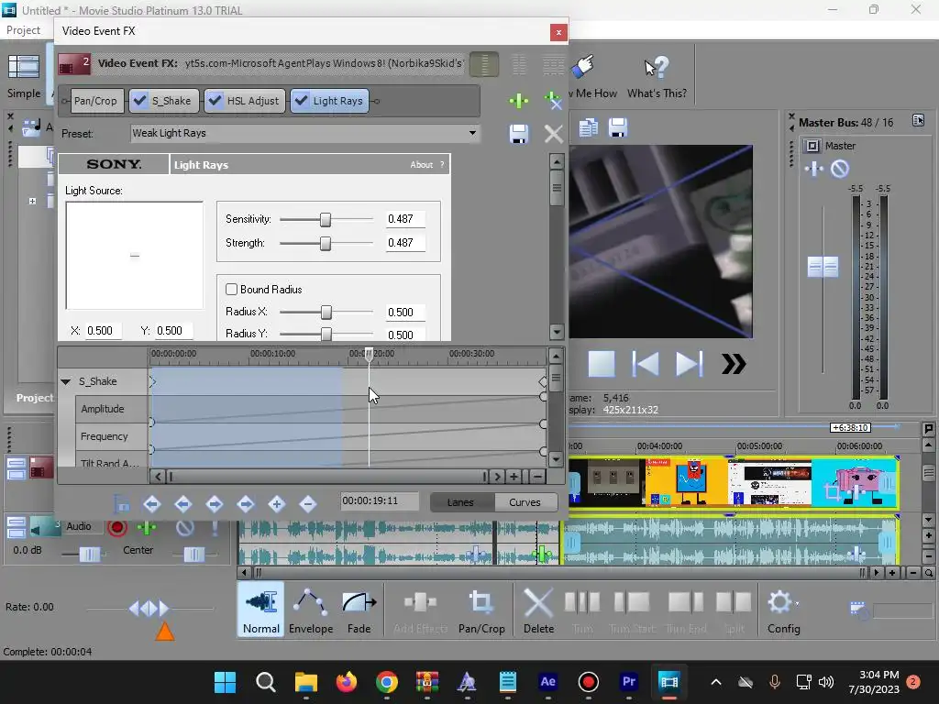939x704 pixels.
Task: Expand the project media tree plus node
Action: (32, 201)
